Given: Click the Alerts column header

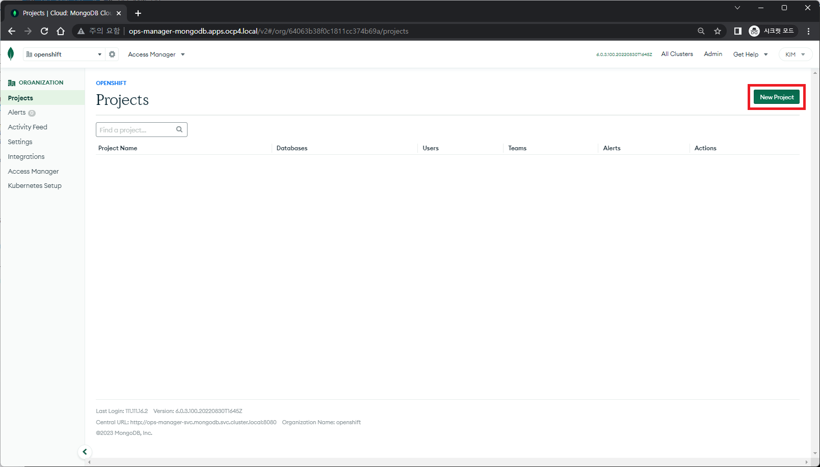Looking at the screenshot, I should 612,148.
